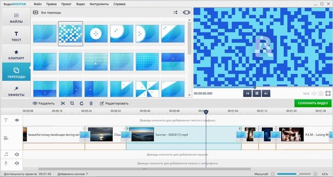This screenshot has height=177, width=333.
Task: Toggle preview volume speaker icon
Action: pyautogui.click(x=314, y=93)
